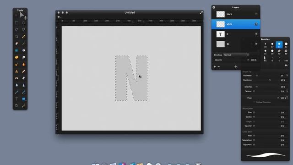
Task: Select the Elliptical Marquee tool
Action: point(23,23)
